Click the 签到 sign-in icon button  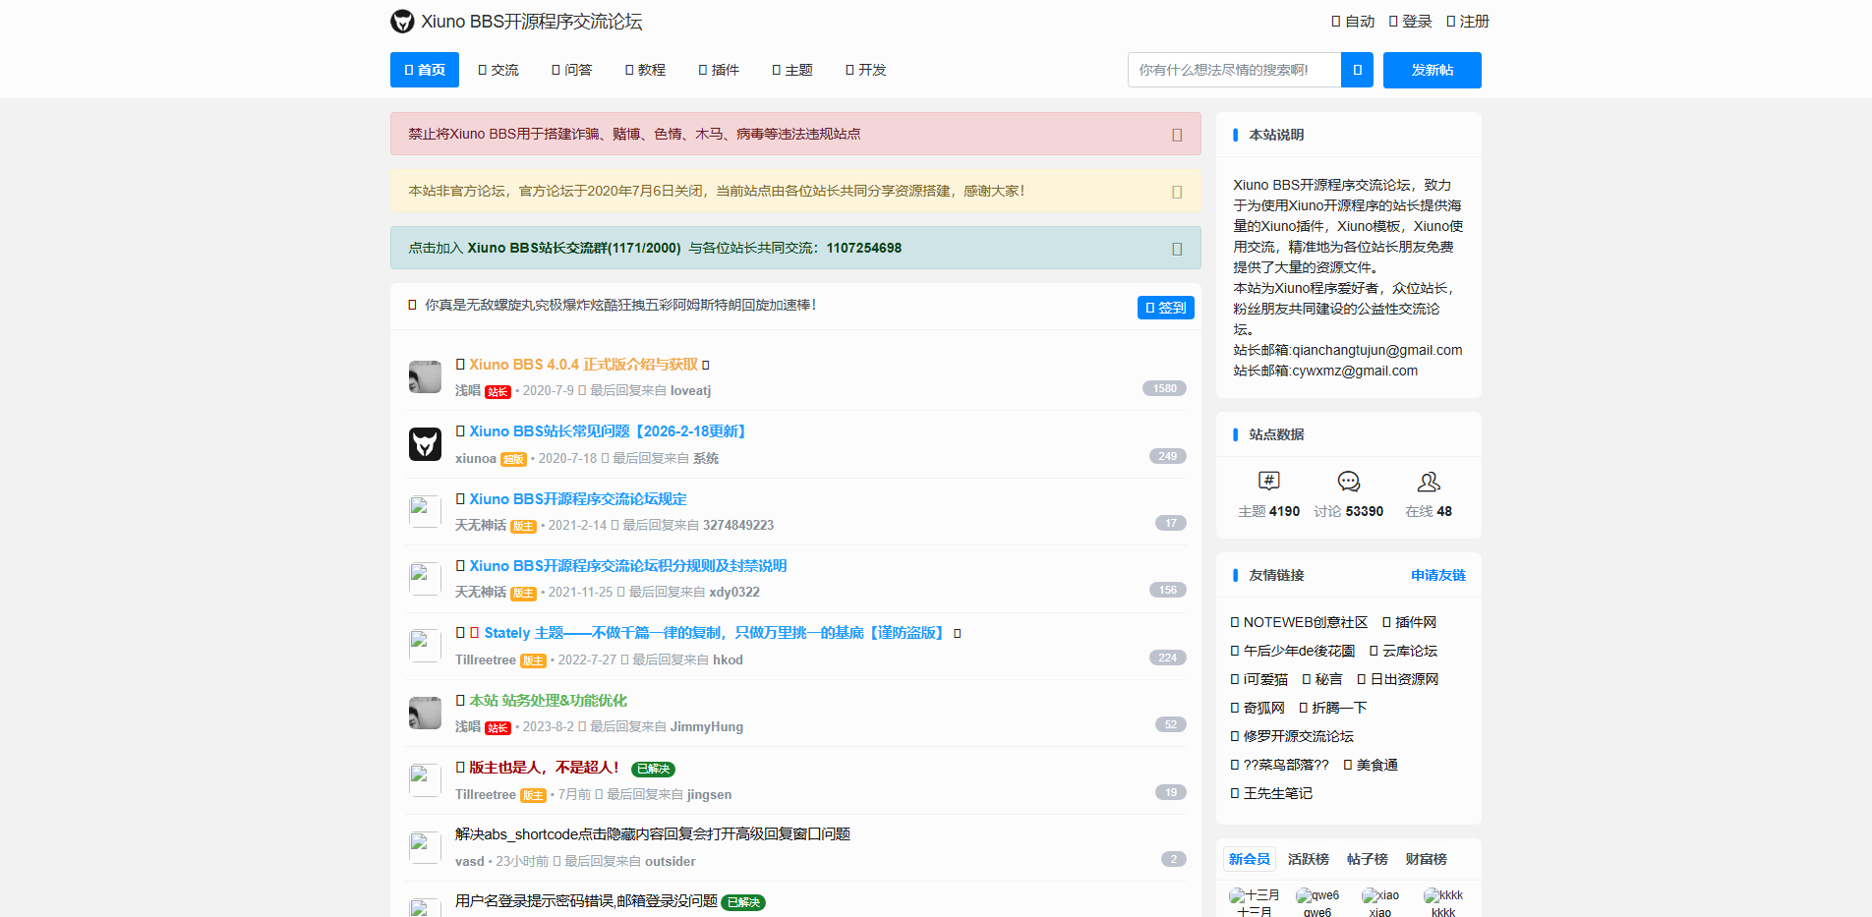coord(1149,307)
